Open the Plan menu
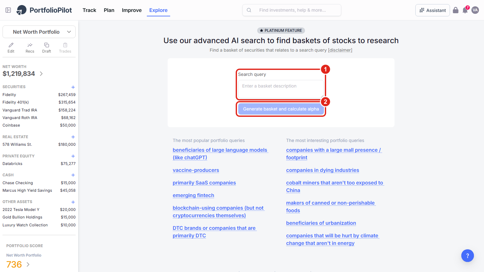 click(109, 10)
